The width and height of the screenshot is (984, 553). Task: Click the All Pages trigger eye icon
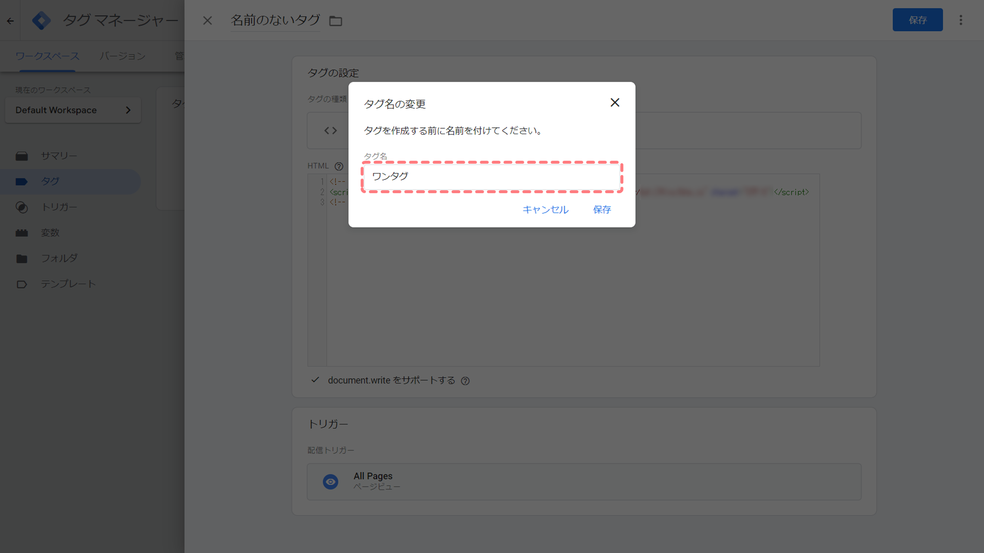[331, 482]
